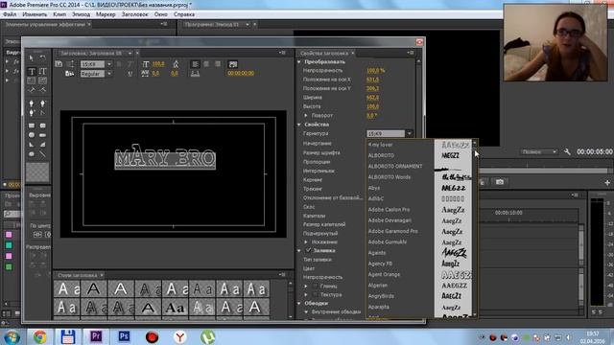Image resolution: width=614 pixels, height=345 pixels.
Task: Select the Line tool
Action: coord(42,154)
